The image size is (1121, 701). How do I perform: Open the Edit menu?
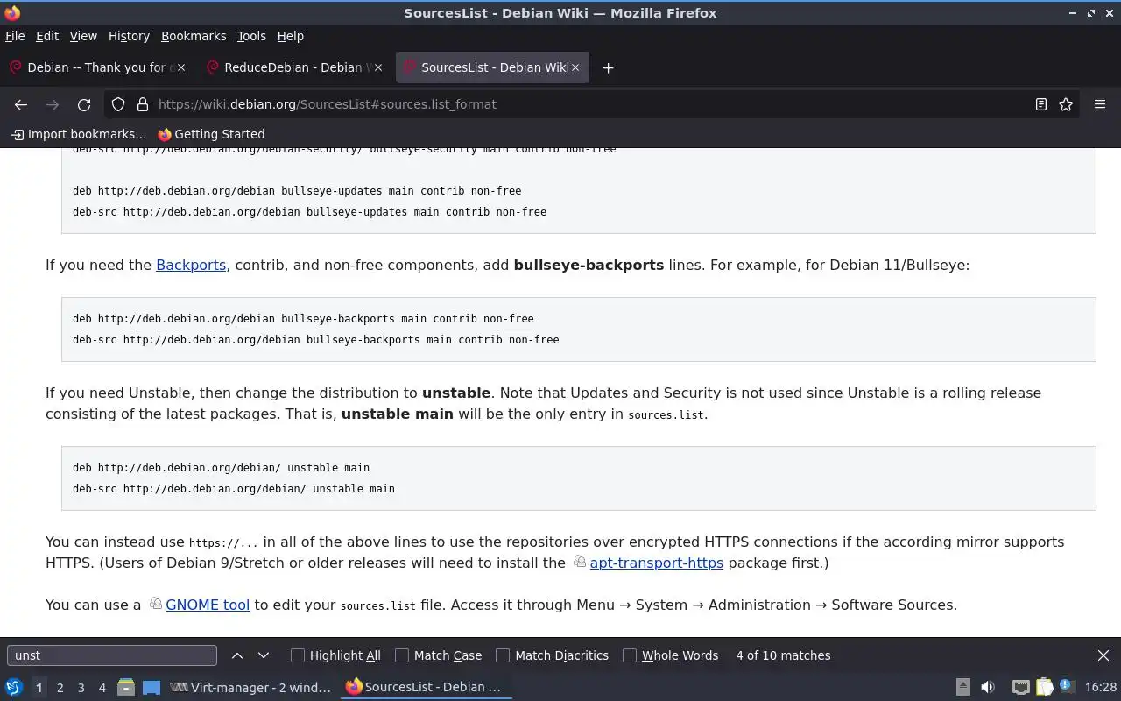coord(47,36)
